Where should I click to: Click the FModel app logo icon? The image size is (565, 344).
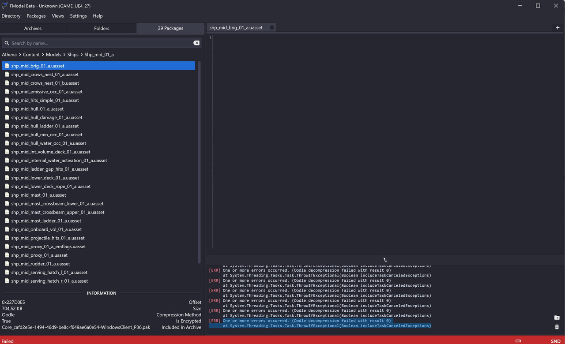(5, 6)
